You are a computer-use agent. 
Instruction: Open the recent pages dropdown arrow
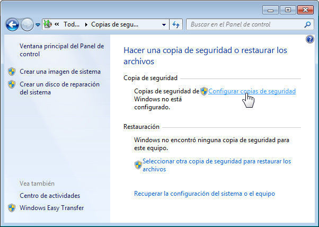(38, 25)
